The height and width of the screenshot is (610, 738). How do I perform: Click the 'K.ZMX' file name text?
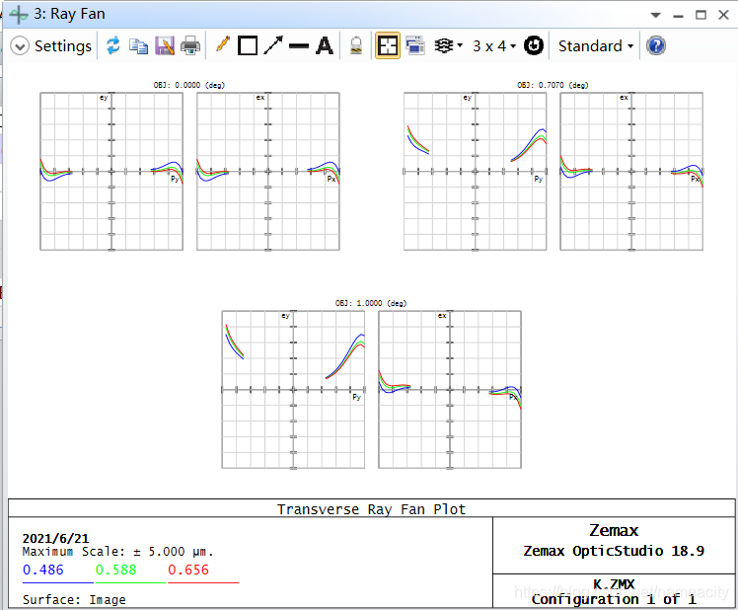point(614,584)
